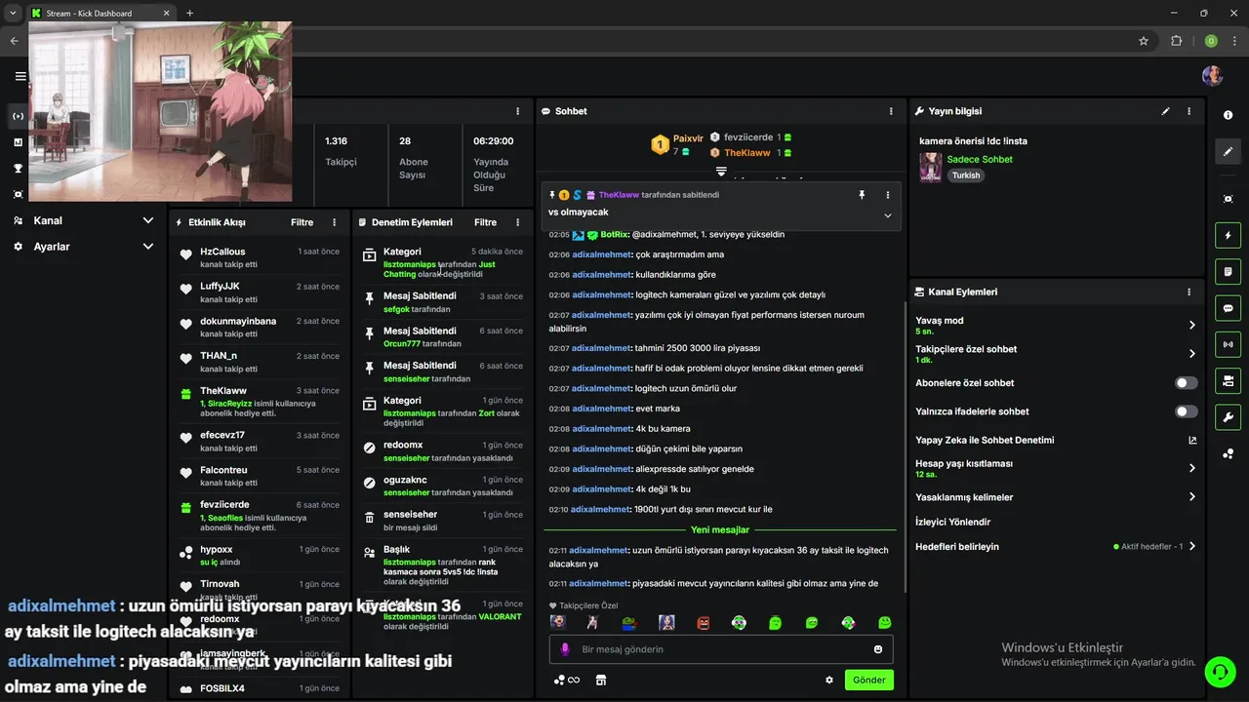This screenshot has width=1249, height=702.
Task: Click the Gönder send button
Action: pyautogui.click(x=868, y=680)
